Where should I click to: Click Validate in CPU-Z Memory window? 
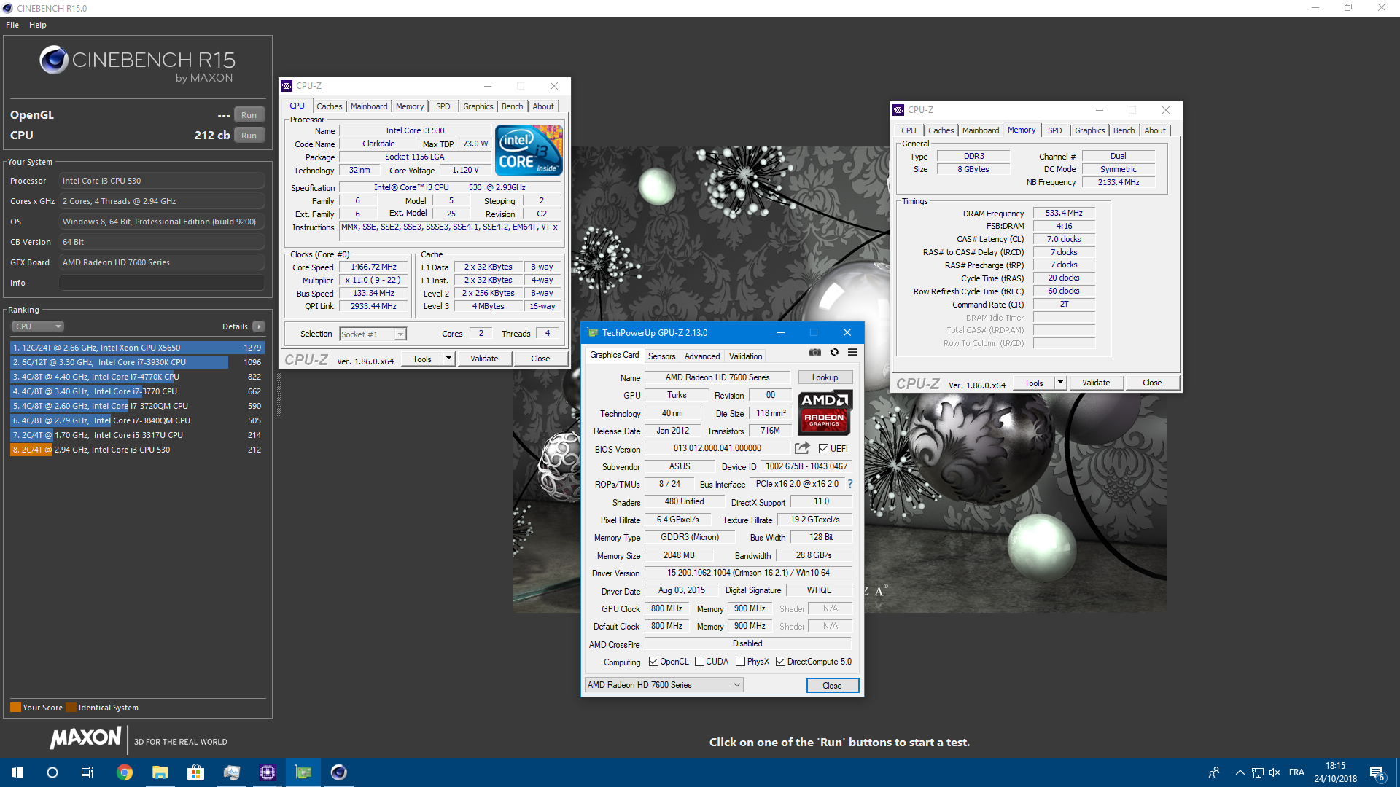point(1096,383)
